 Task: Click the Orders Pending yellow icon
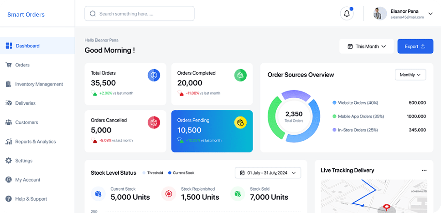[x=240, y=122]
